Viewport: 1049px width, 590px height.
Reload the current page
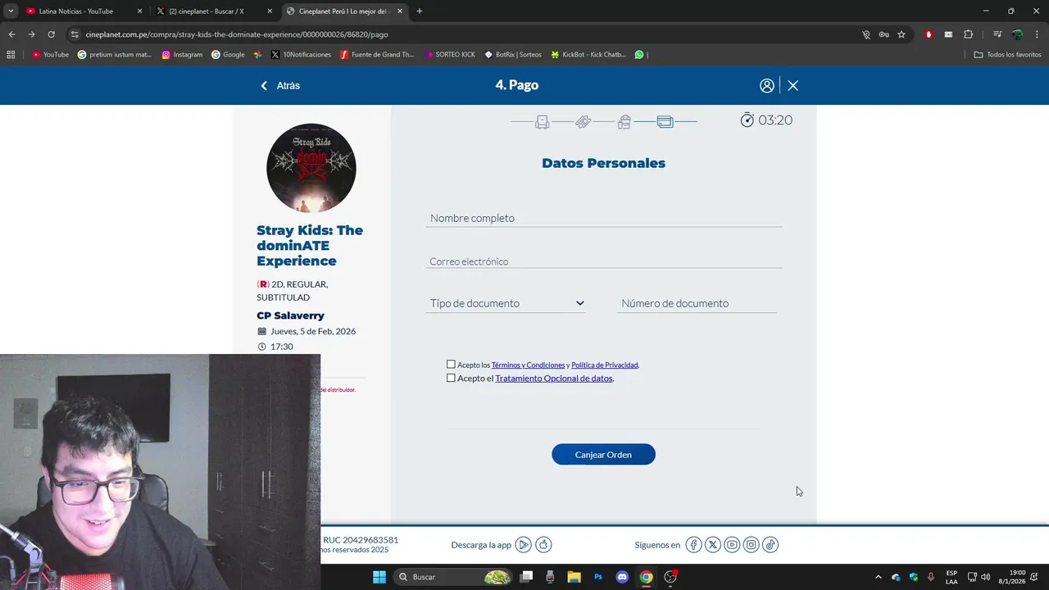[51, 34]
